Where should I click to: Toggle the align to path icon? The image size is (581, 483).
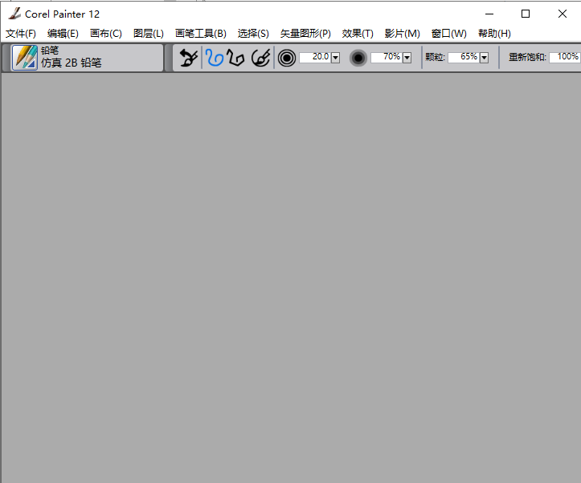click(x=260, y=58)
